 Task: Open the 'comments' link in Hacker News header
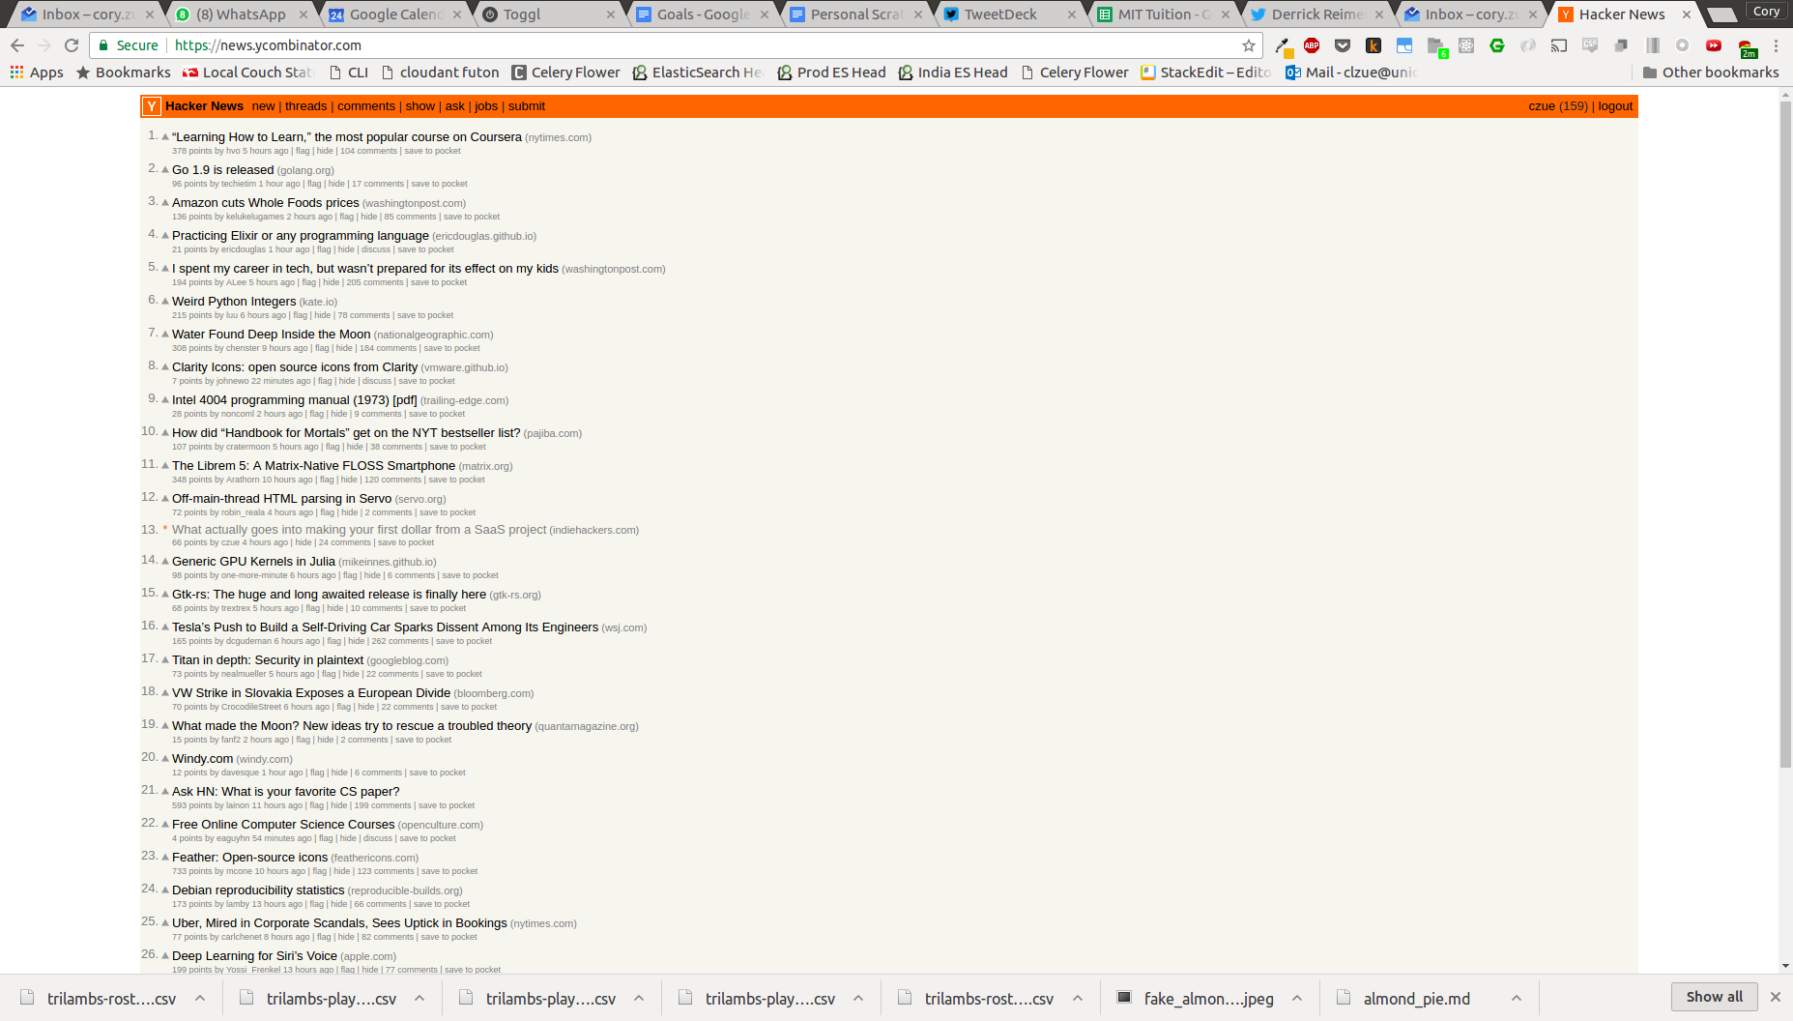click(x=366, y=106)
